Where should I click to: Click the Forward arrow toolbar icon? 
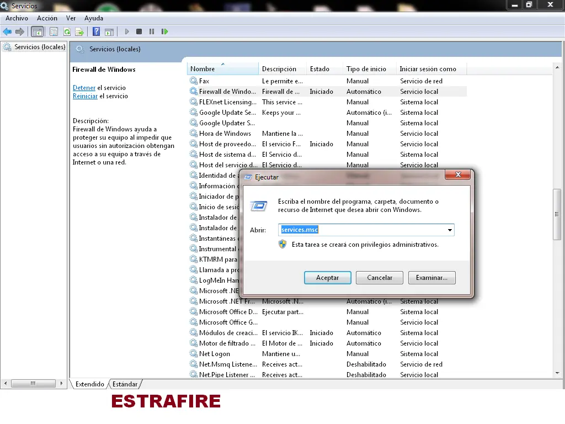[20, 31]
